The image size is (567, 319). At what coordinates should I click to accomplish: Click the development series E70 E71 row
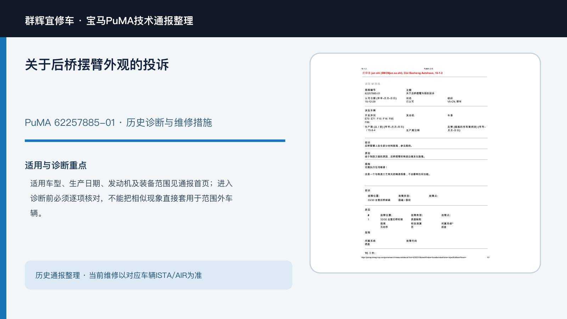pyautogui.click(x=379, y=119)
